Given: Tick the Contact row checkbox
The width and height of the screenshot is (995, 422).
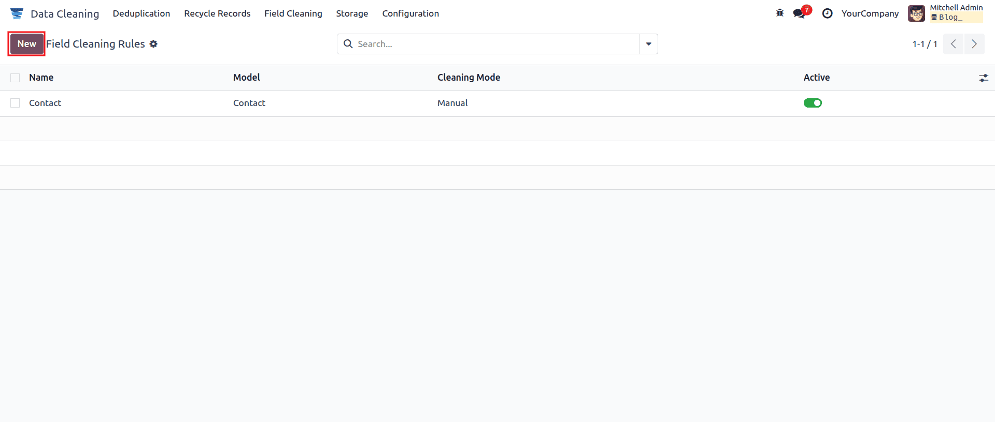Looking at the screenshot, I should (15, 103).
